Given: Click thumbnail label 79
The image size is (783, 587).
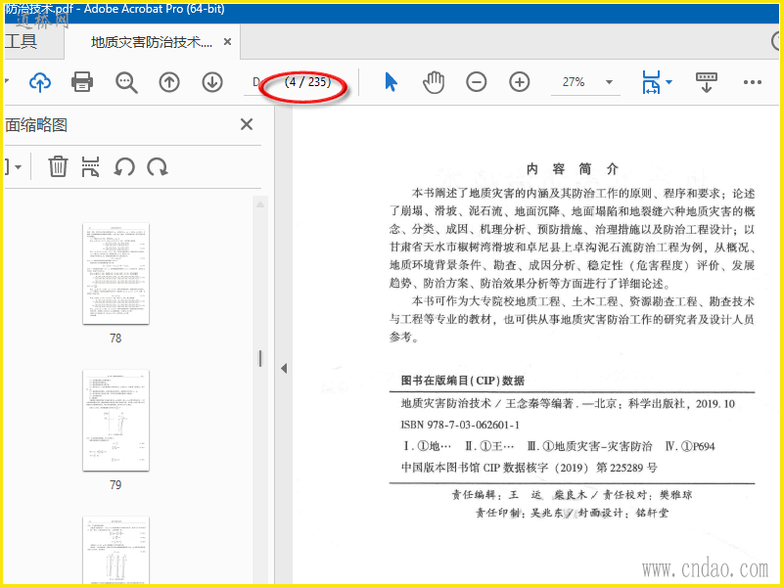Looking at the screenshot, I should click(x=115, y=484).
